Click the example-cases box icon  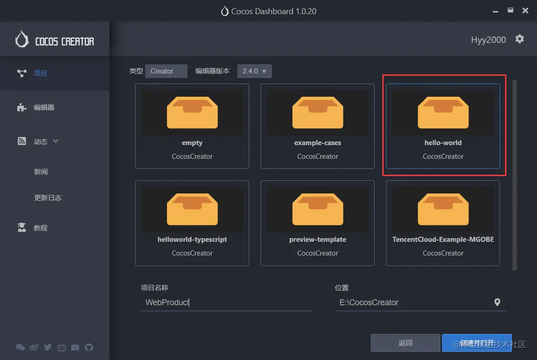point(318,113)
